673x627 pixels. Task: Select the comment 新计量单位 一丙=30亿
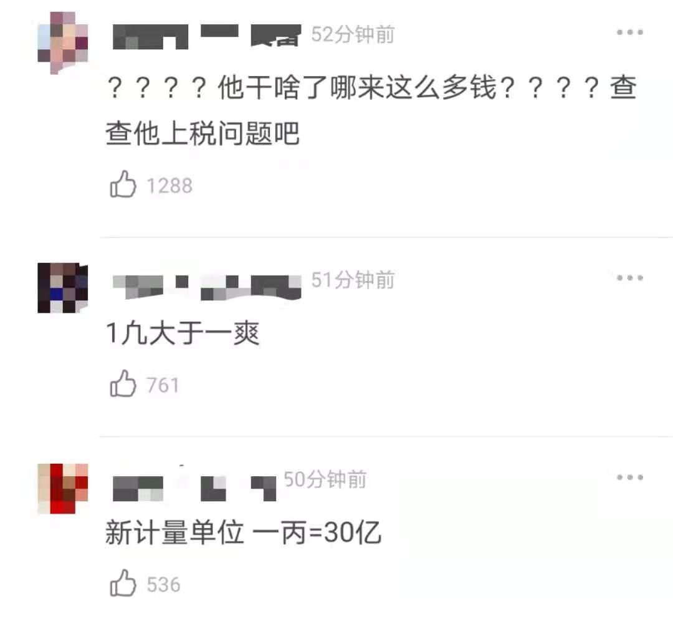(x=244, y=533)
